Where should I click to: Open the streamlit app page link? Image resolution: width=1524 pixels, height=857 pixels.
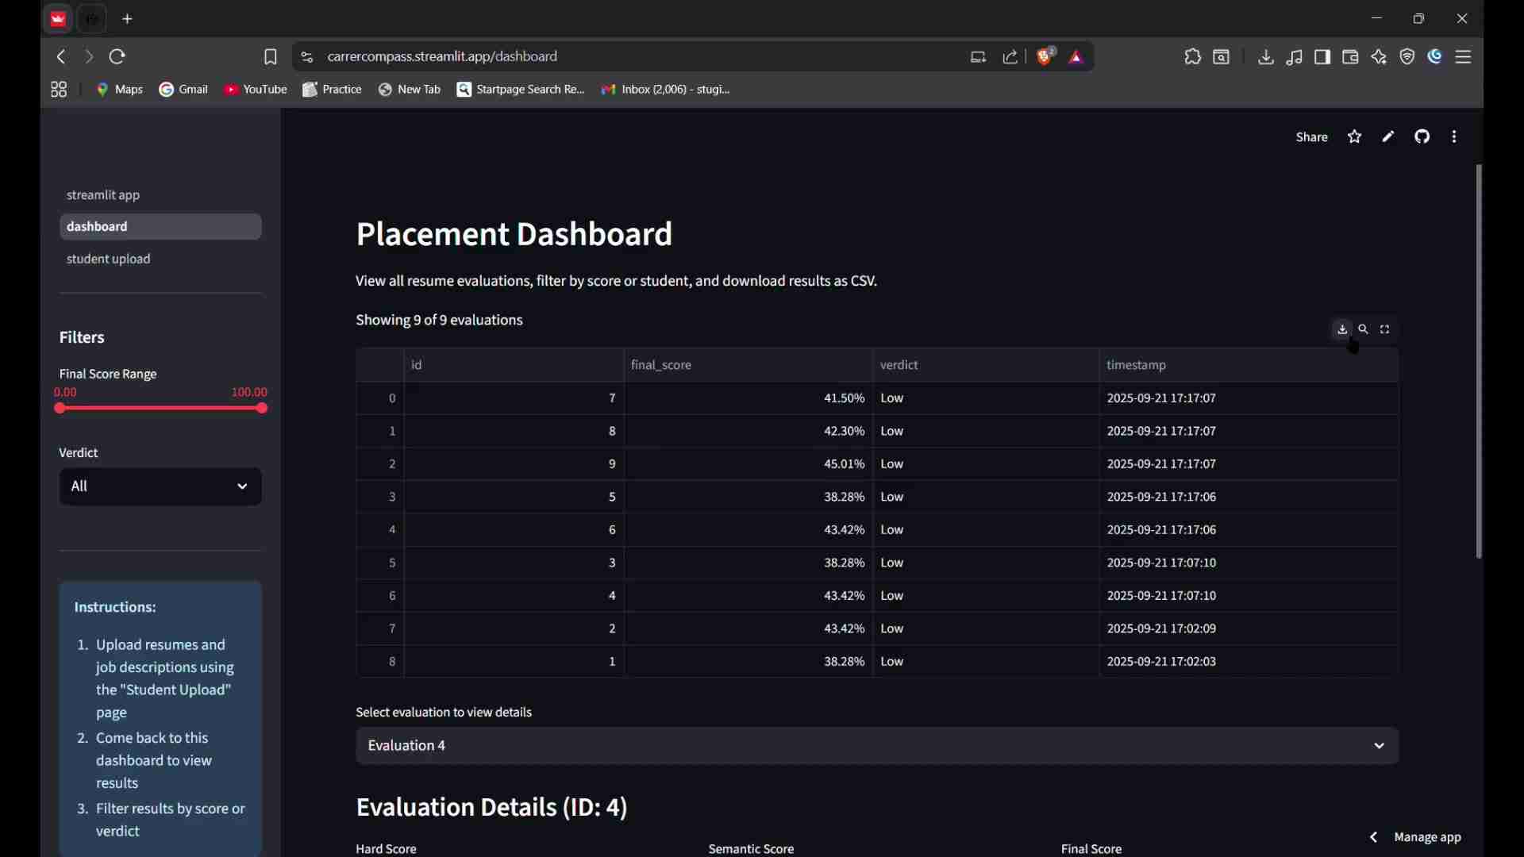(x=103, y=195)
